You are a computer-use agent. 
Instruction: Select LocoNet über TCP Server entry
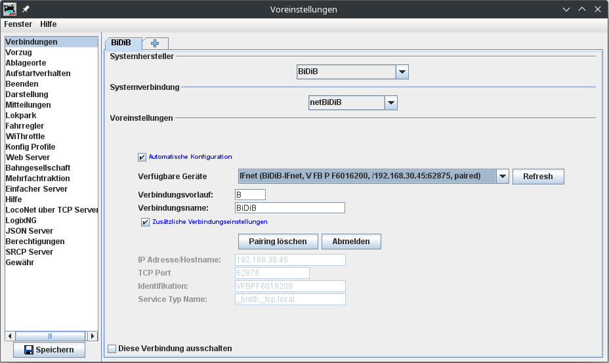pos(51,210)
